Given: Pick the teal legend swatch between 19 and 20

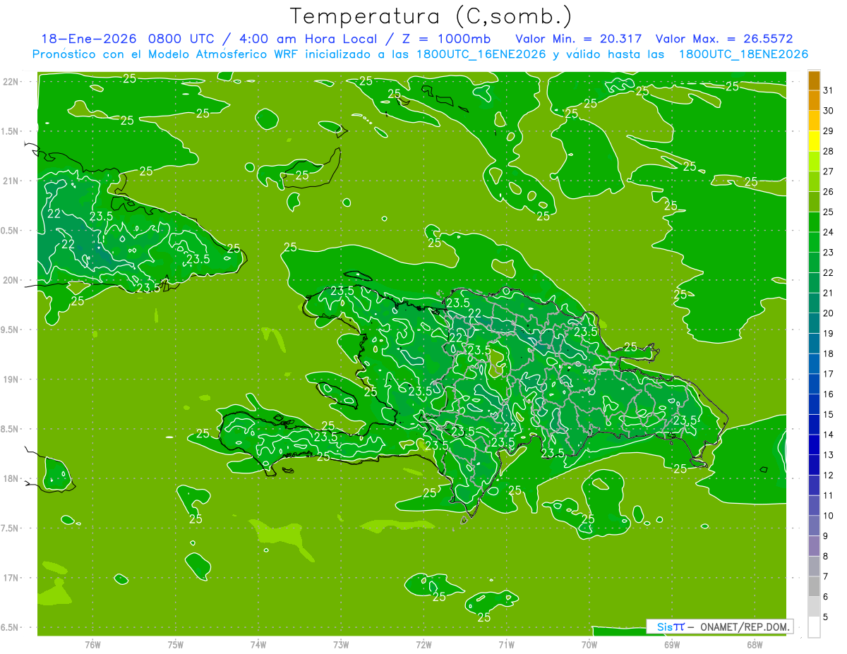Looking at the screenshot, I should (814, 324).
